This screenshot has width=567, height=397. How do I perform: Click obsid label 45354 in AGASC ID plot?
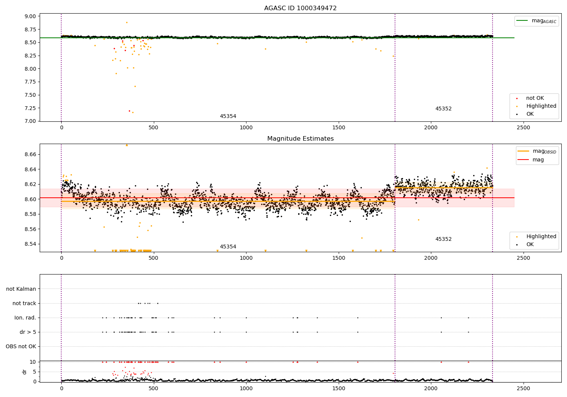(228, 116)
